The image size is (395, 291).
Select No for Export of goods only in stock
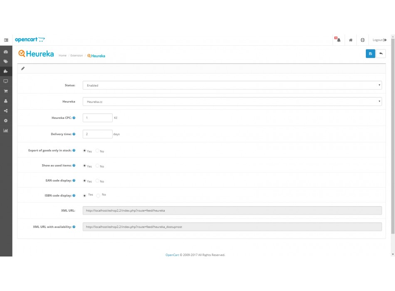point(97,150)
